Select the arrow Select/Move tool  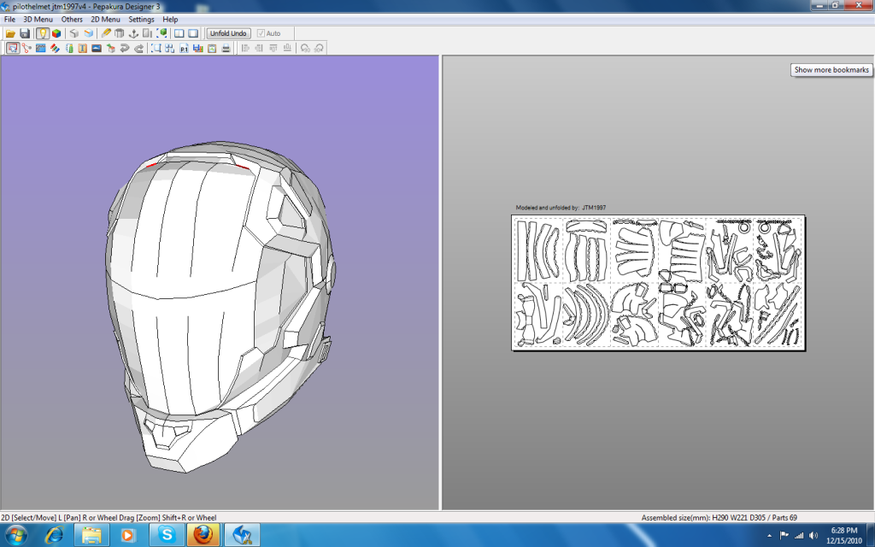pyautogui.click(x=13, y=49)
